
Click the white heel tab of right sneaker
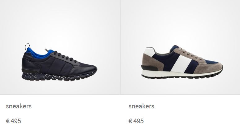point(149,52)
